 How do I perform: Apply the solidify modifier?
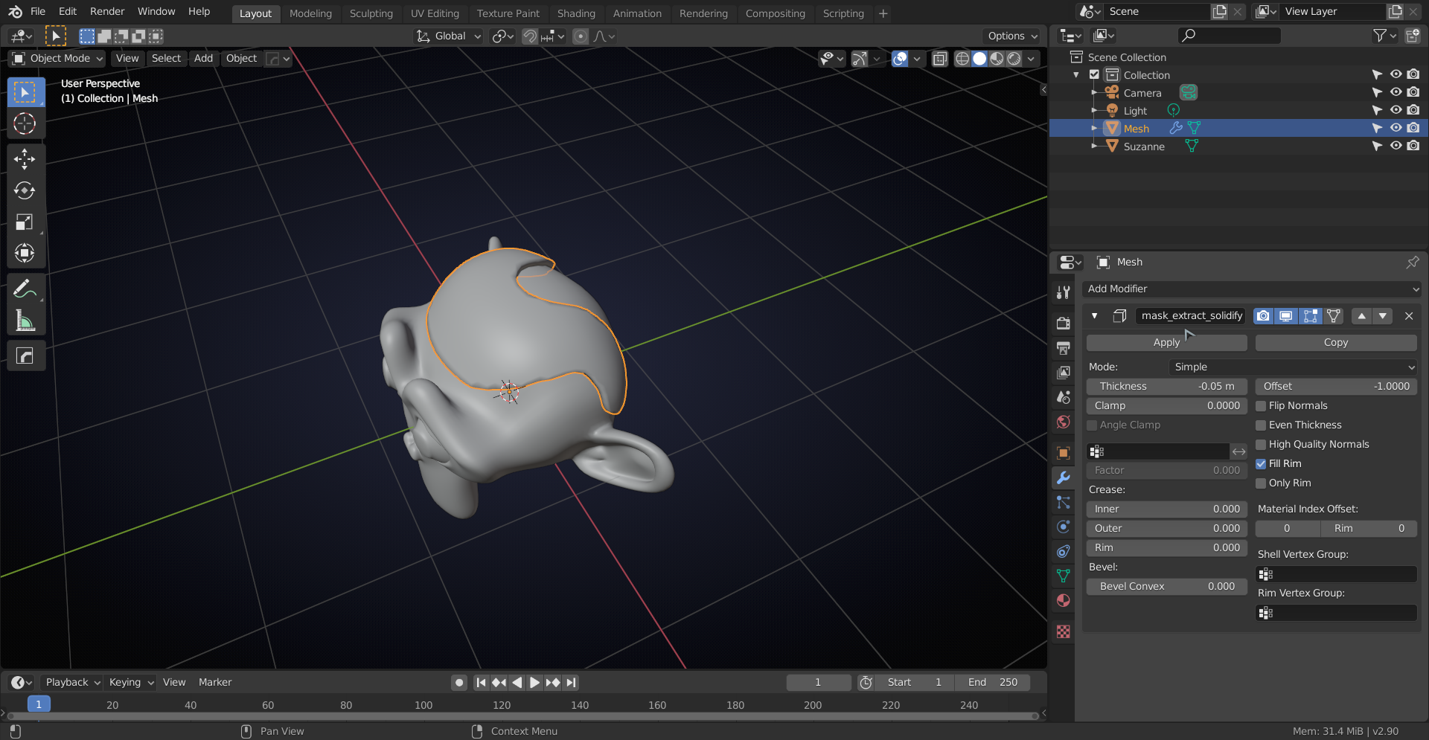click(x=1166, y=343)
